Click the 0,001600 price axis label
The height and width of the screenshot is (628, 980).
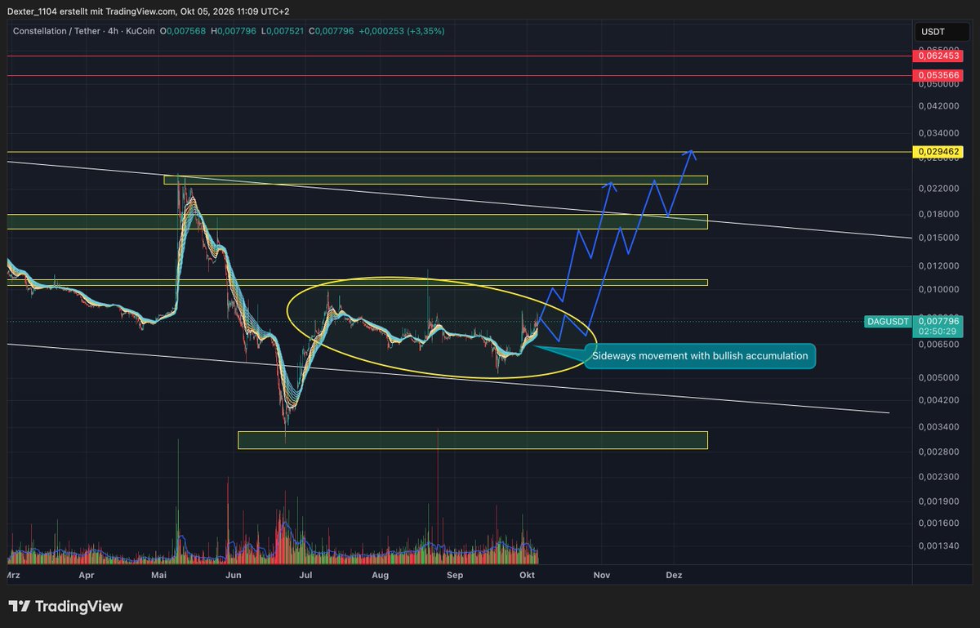point(938,523)
